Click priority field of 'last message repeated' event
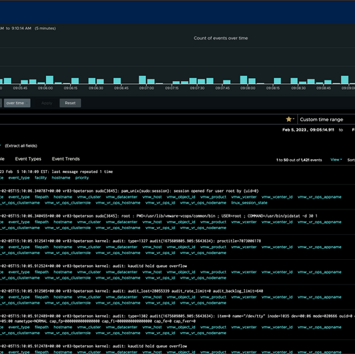355x354 pixels. (82, 177)
